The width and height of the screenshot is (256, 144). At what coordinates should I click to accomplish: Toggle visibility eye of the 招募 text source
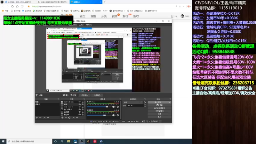tap(80, 104)
